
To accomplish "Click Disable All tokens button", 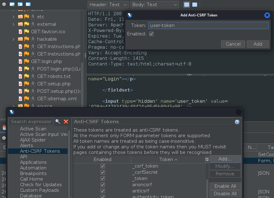I will [225, 194].
